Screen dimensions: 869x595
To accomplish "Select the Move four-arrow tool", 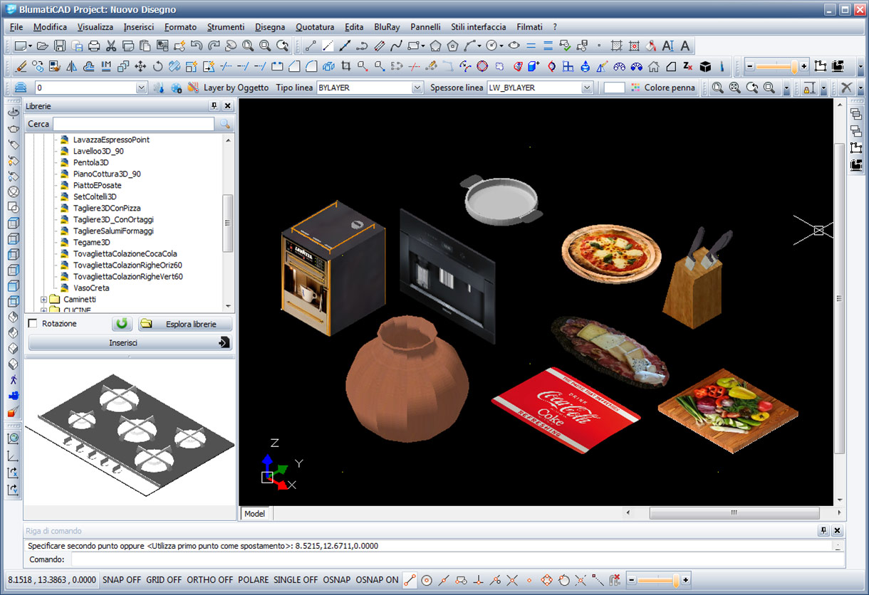I will tap(140, 67).
